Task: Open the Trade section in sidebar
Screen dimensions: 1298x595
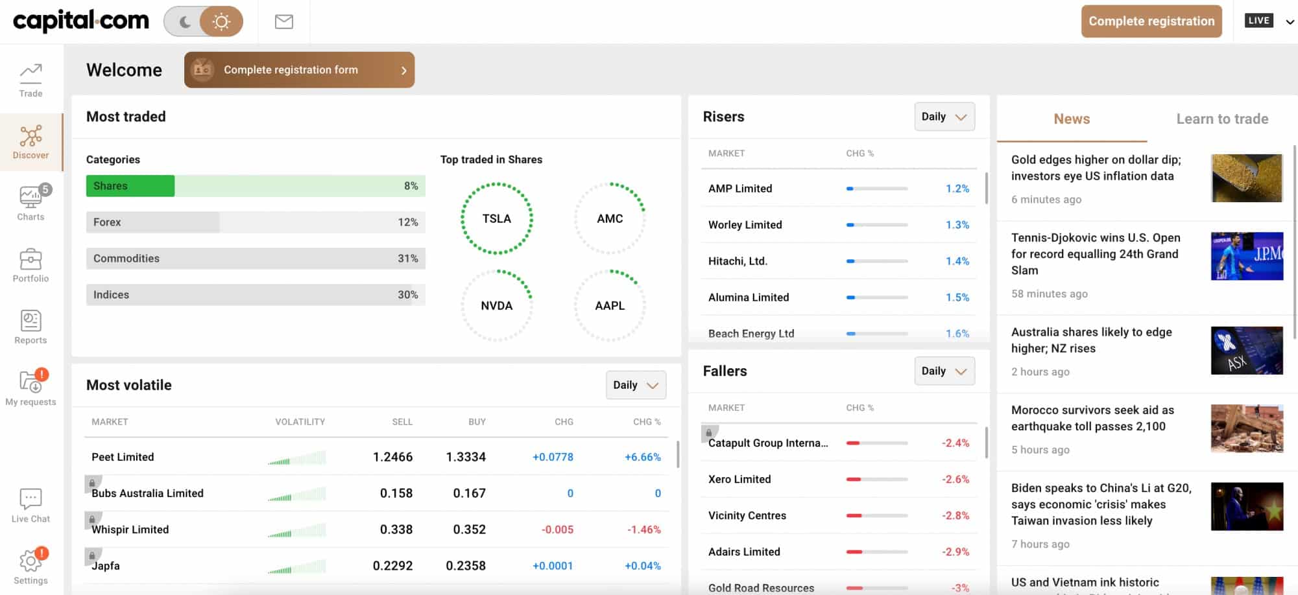Action: click(30, 80)
